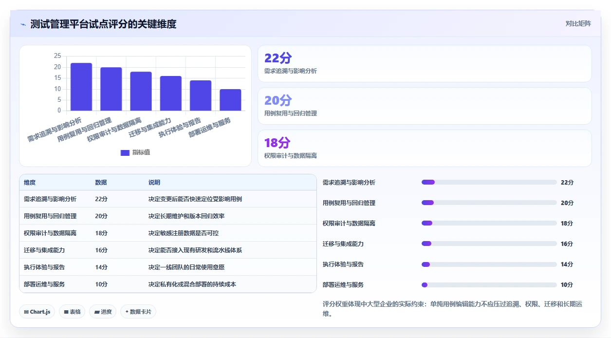
Task: Click the 22分 table cell
Action: pyautogui.click(x=102, y=199)
